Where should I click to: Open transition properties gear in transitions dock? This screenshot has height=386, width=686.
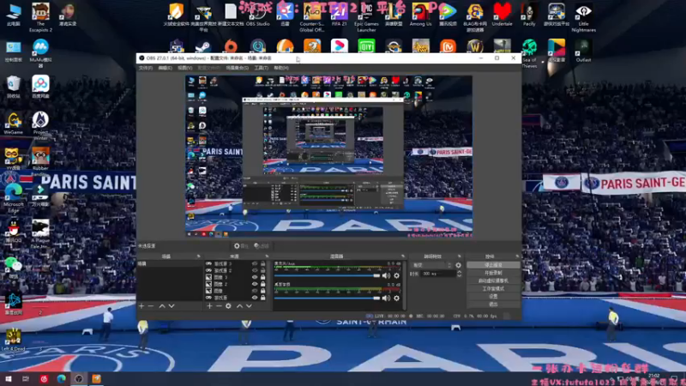coord(458,265)
